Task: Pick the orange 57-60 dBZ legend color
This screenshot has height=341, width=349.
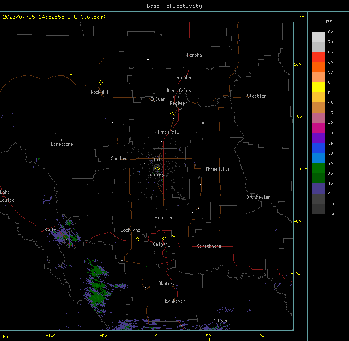Action: (x=318, y=67)
